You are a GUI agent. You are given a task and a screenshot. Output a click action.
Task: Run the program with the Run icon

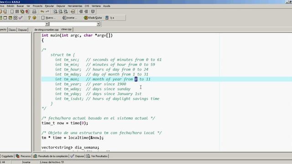click(x=5, y=18)
